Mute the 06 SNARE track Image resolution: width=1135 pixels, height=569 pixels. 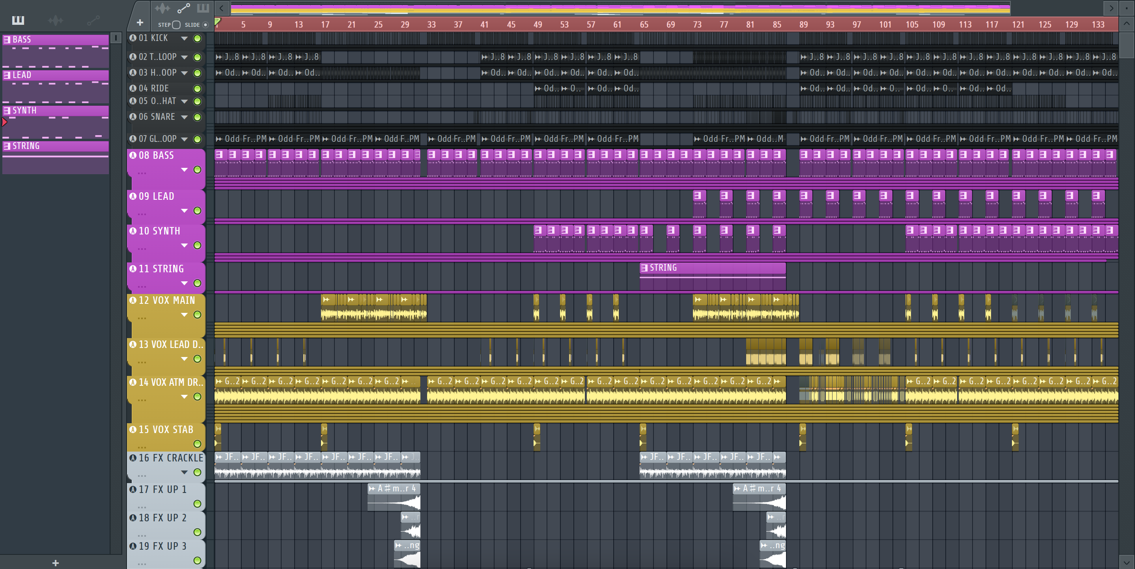click(x=198, y=117)
